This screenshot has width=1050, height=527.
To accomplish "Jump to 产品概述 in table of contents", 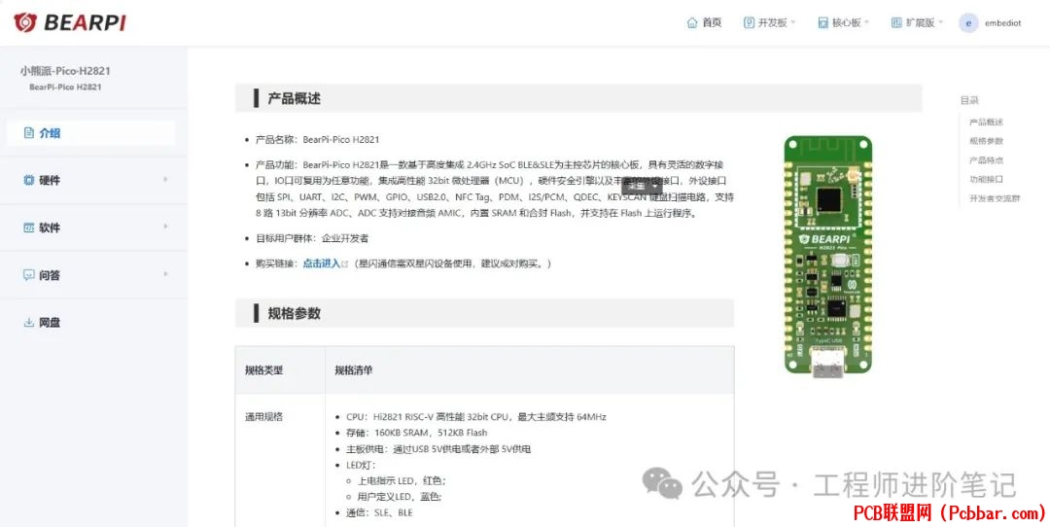I will [x=987, y=123].
